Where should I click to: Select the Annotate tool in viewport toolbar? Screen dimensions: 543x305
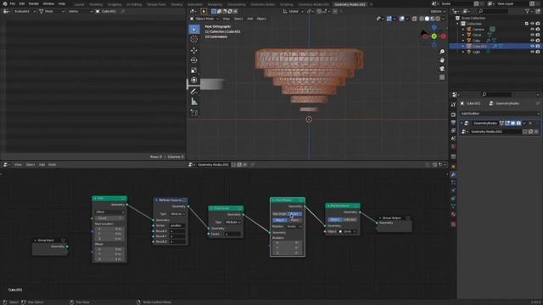click(194, 91)
